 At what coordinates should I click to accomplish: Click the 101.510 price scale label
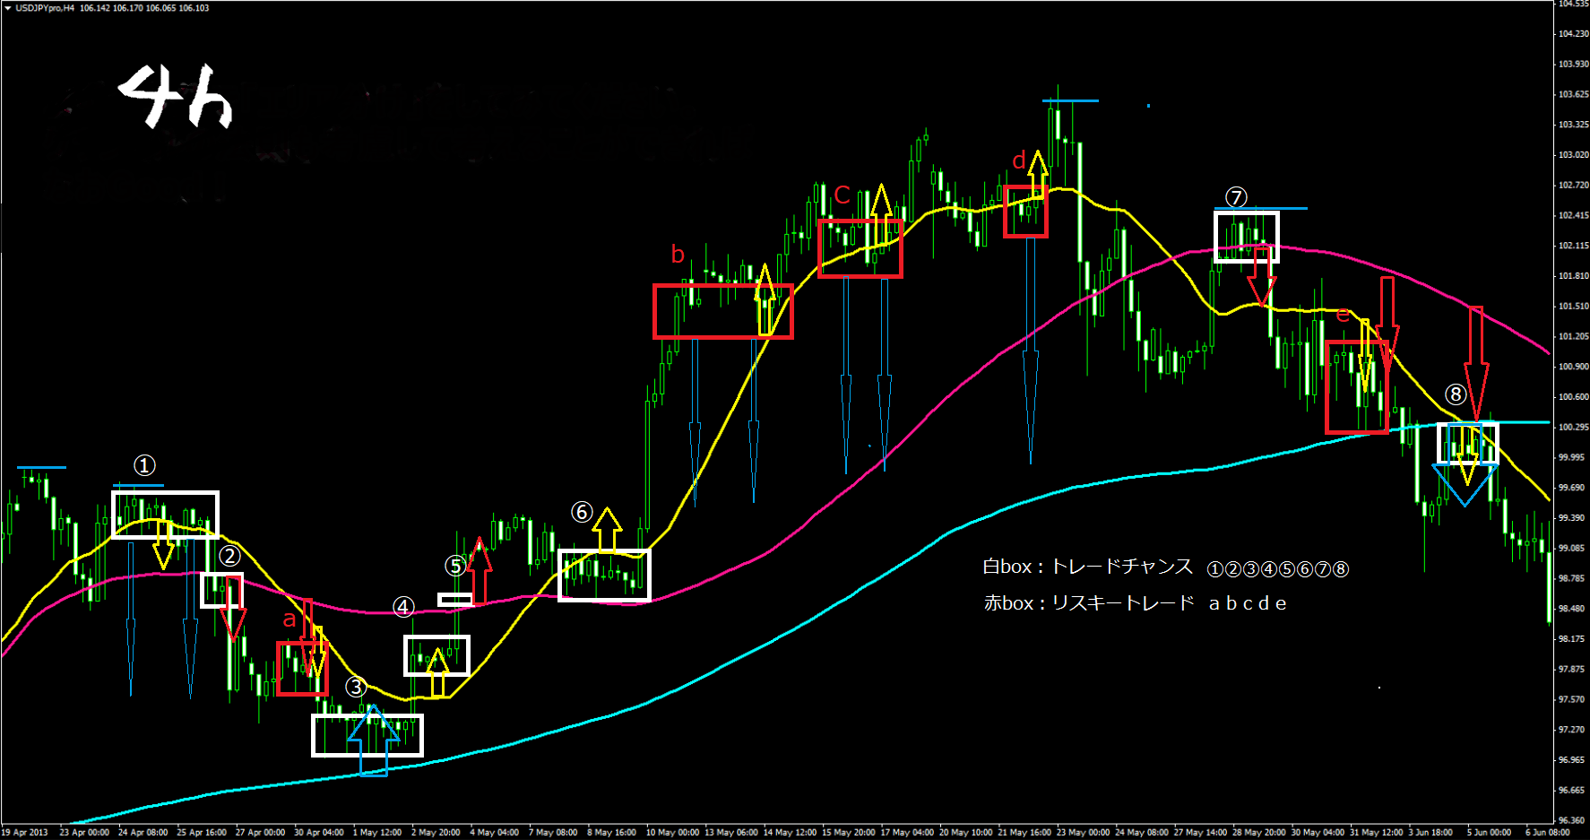click(1573, 307)
